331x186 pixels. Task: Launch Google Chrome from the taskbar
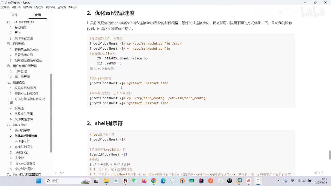[x=154, y=181]
